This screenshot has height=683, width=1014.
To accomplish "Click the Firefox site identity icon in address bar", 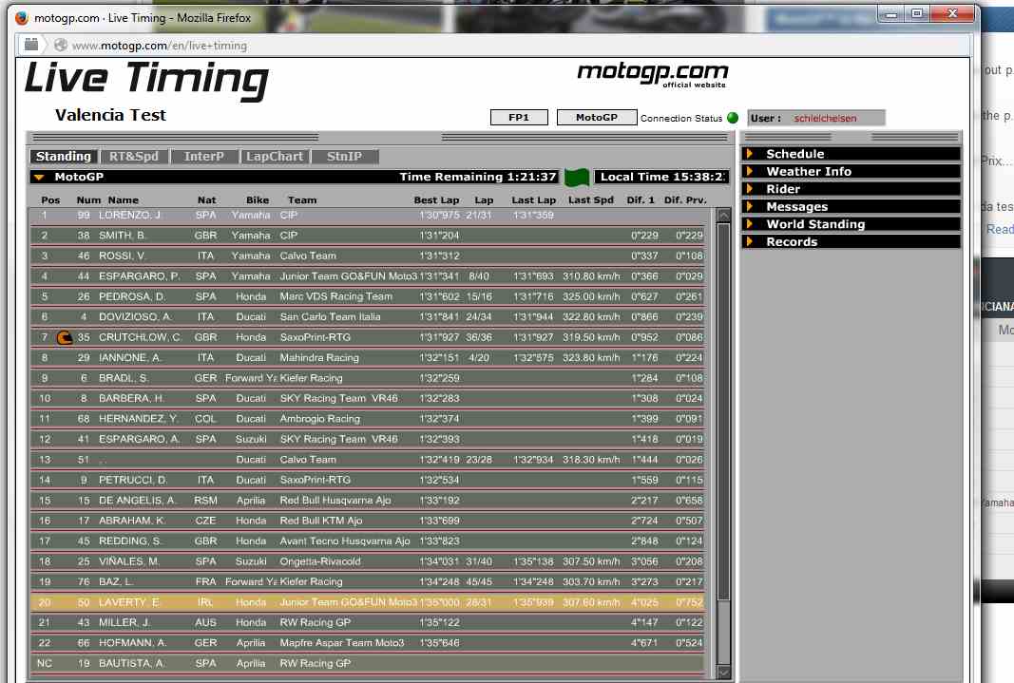I will coord(31,45).
